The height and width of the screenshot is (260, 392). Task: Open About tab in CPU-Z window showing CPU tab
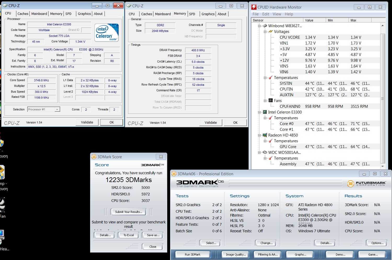pos(98,14)
